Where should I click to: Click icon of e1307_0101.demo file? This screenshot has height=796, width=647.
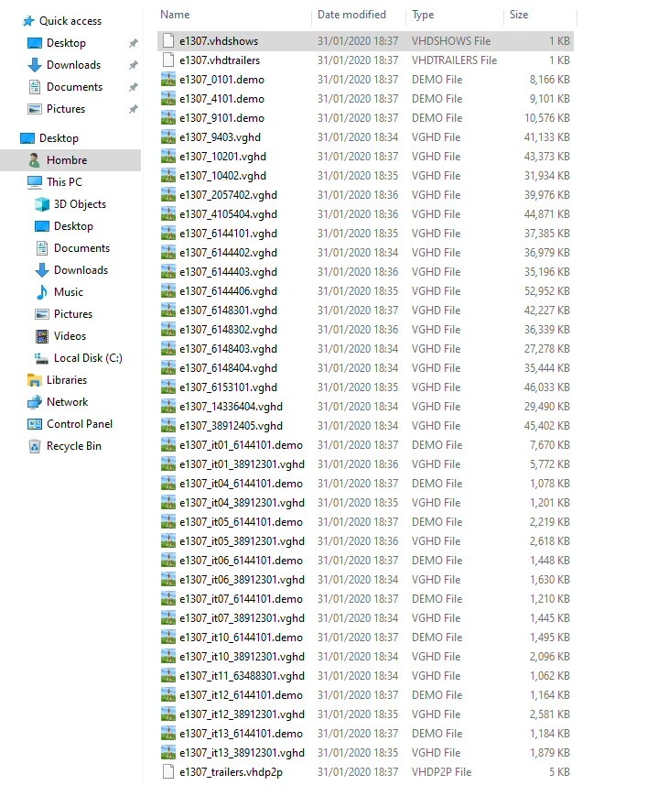167,80
